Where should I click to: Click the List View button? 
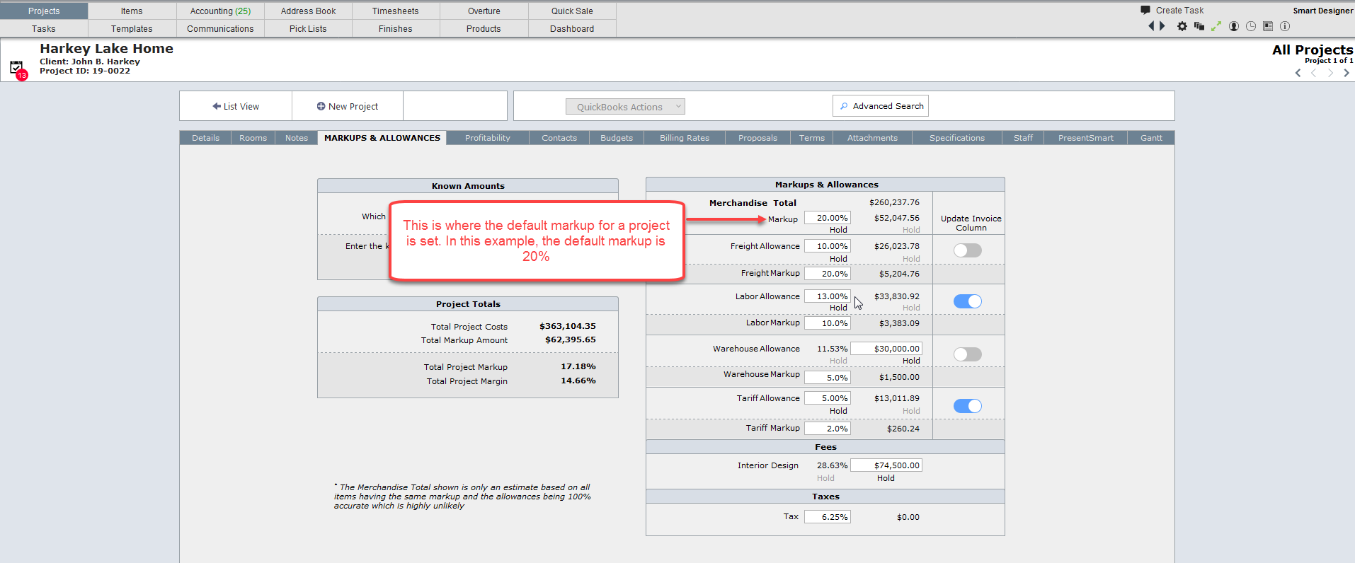tap(236, 106)
